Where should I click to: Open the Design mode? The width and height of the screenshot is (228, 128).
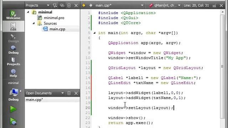[x=13, y=38]
